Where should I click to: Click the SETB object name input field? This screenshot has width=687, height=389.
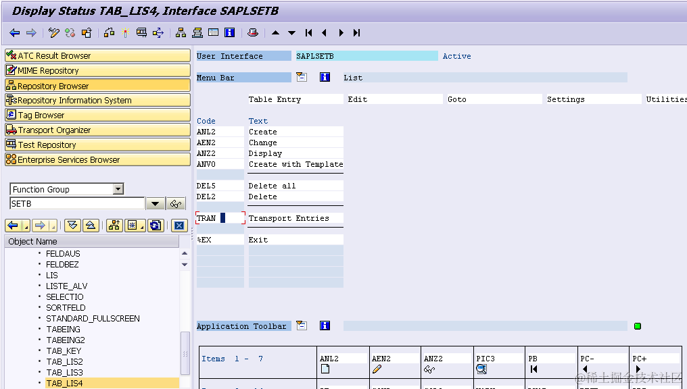77,204
